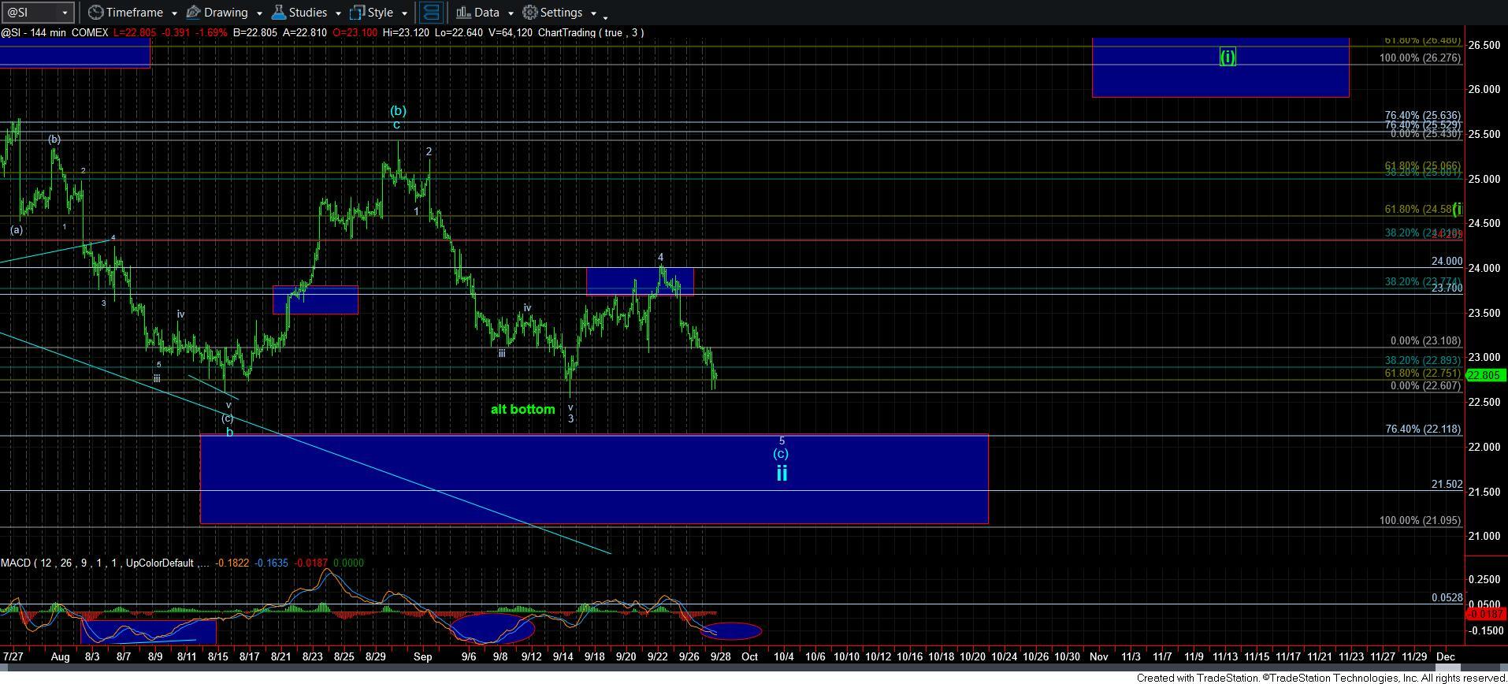Click the Studies flask icon

click(x=278, y=13)
